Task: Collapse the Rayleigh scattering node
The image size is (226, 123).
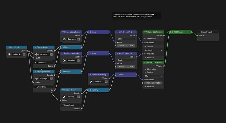Action: (x=63, y=53)
